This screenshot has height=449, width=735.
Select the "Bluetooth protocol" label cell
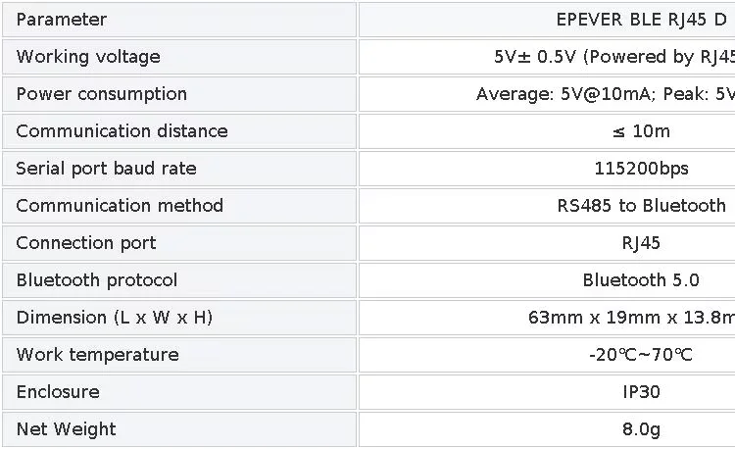coord(97,280)
